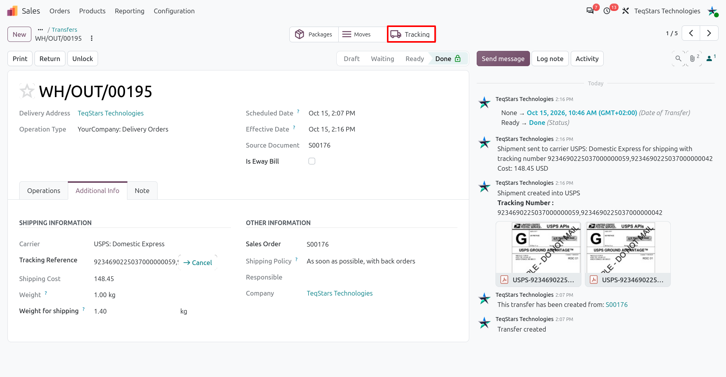Mark WH/OUT/00195 as favorite star
This screenshot has height=377, width=726.
[27, 91]
